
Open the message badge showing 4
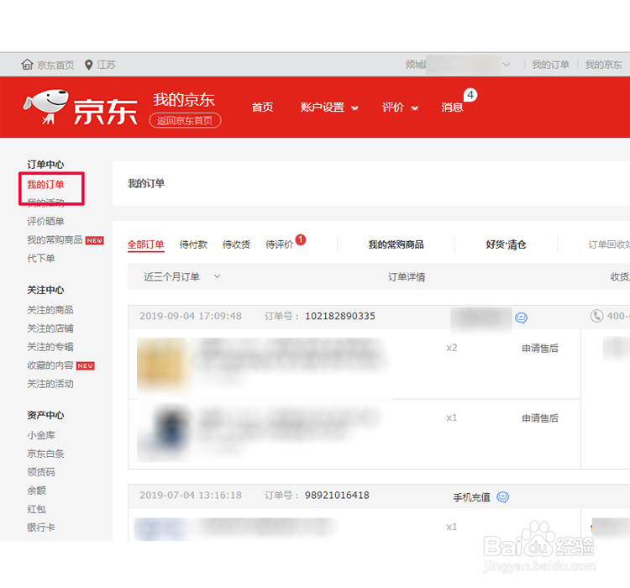tap(470, 95)
